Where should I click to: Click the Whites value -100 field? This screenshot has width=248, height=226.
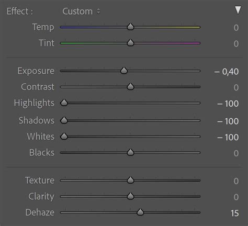coord(228,138)
